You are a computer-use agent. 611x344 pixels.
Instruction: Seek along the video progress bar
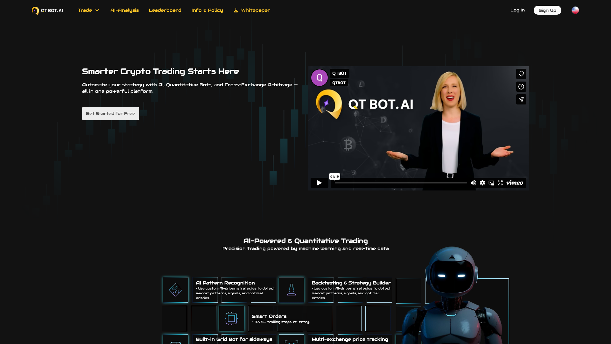(x=401, y=183)
